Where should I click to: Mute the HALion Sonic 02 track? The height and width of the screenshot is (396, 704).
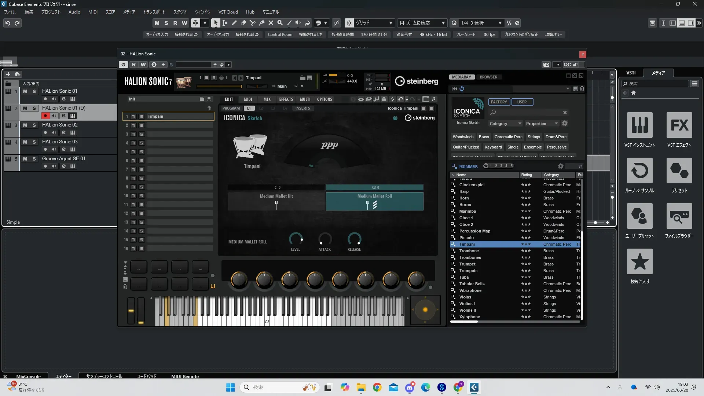pos(25,125)
